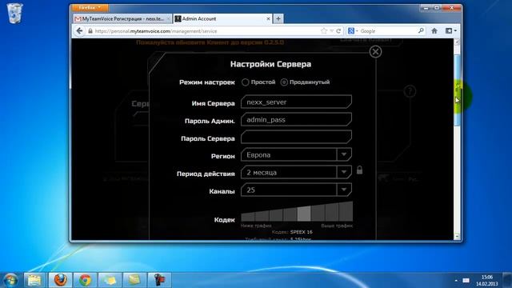
Task: Bookmark this page with the star icon
Action: tap(323, 31)
